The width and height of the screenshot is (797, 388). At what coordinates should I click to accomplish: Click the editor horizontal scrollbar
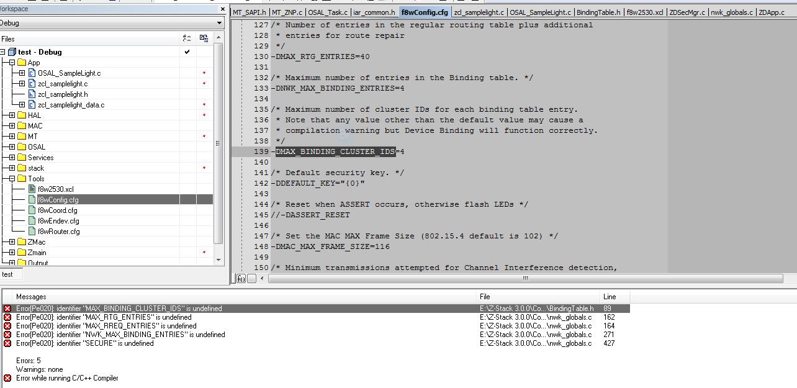[526, 279]
